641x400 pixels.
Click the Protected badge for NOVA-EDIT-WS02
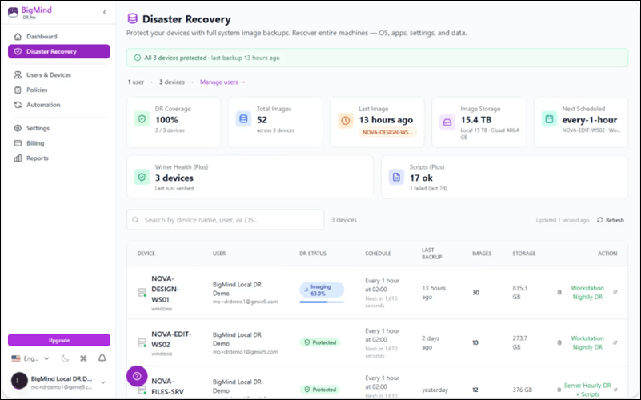[320, 342]
